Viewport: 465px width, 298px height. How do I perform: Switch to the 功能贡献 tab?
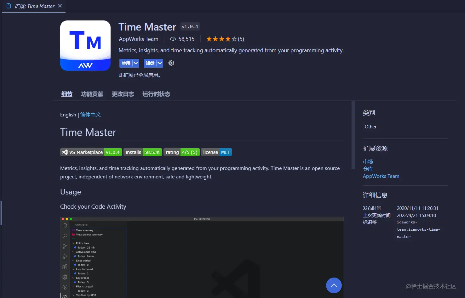[92, 94]
